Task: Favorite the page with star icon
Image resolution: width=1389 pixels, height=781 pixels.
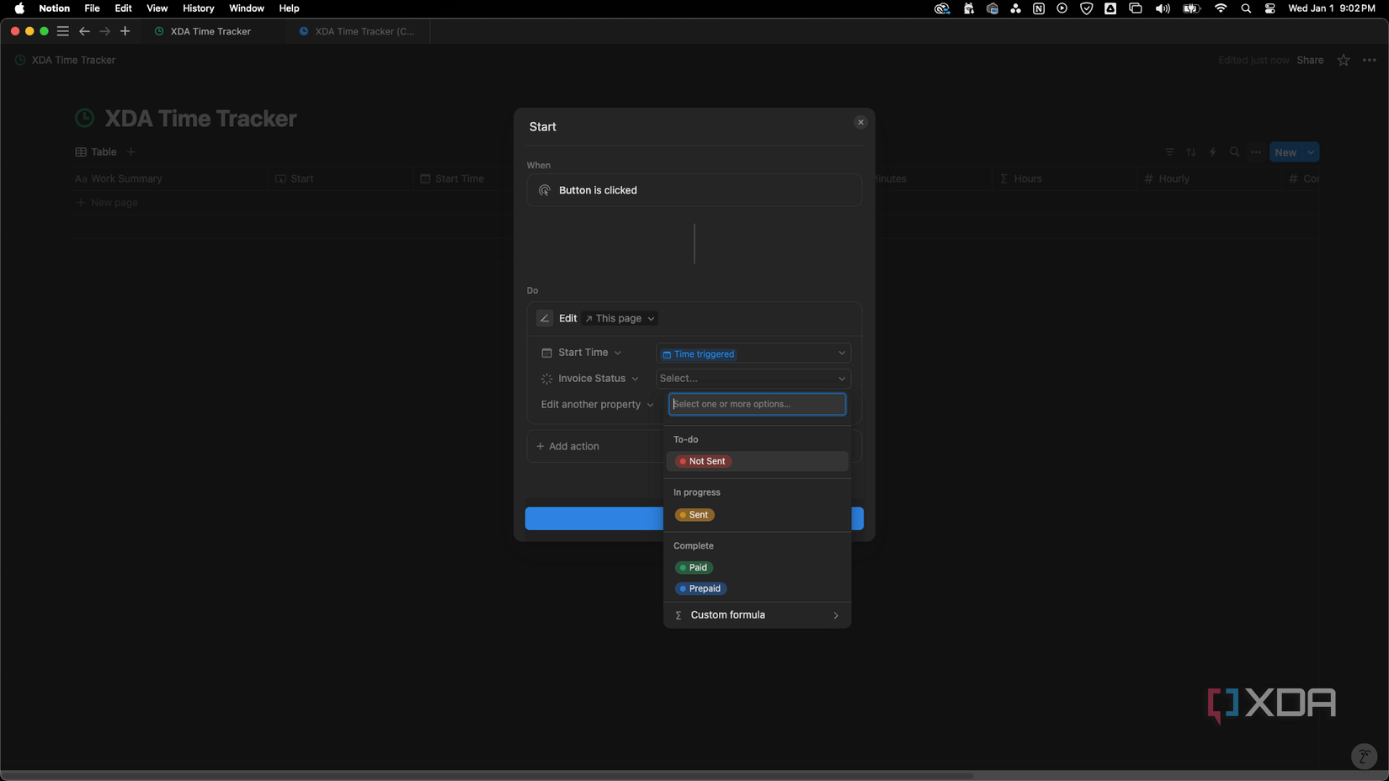Action: click(x=1344, y=61)
